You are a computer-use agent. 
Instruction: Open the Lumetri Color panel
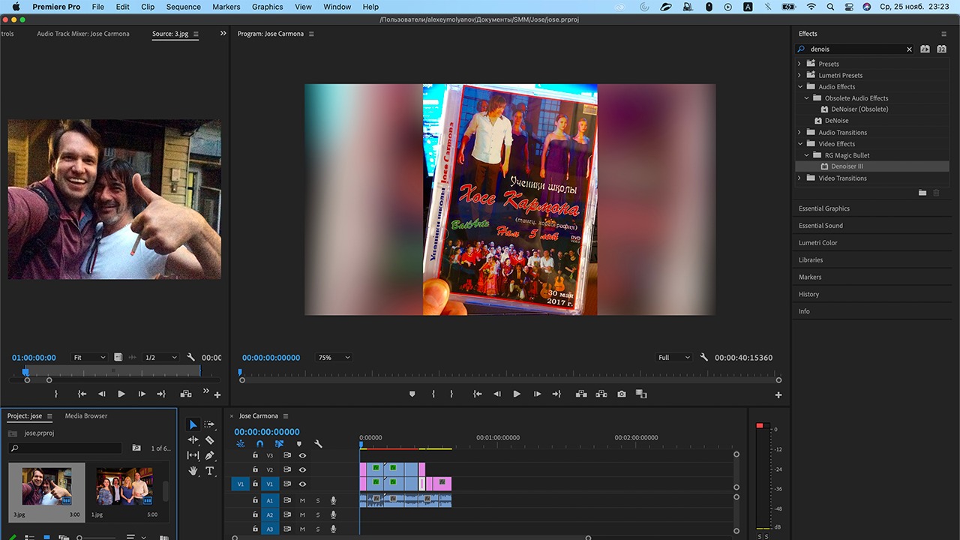(817, 243)
